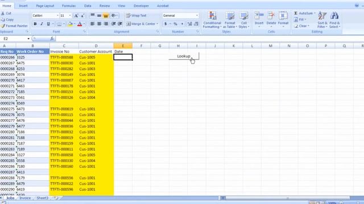Open Find & Select menu
364x204 pixels.
(334, 20)
